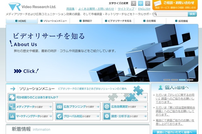Open the 用語集 link
202x134 pixels.
click(70, 9)
